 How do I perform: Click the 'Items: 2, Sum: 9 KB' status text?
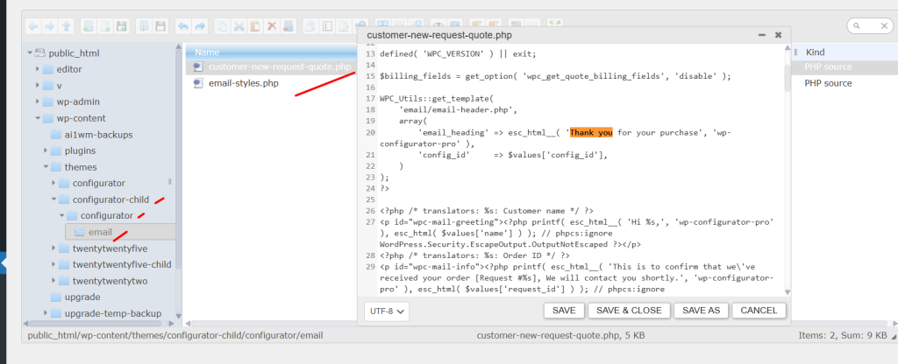click(x=843, y=335)
